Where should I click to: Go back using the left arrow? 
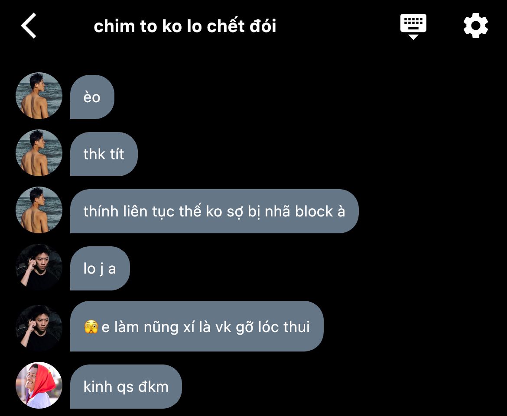[x=29, y=26]
